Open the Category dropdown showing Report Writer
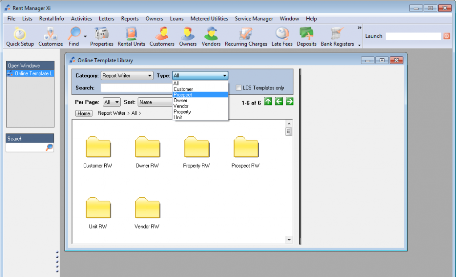 click(127, 76)
